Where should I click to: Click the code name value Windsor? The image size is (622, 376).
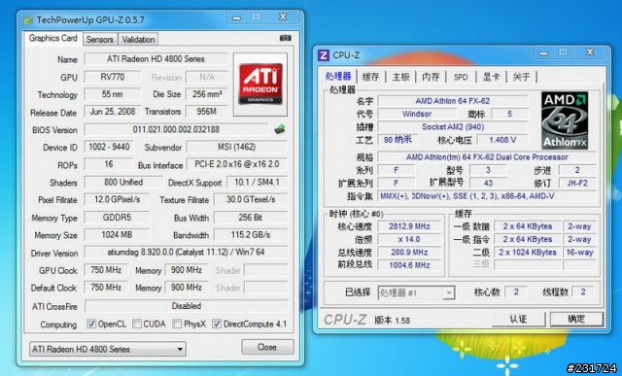[x=417, y=114]
